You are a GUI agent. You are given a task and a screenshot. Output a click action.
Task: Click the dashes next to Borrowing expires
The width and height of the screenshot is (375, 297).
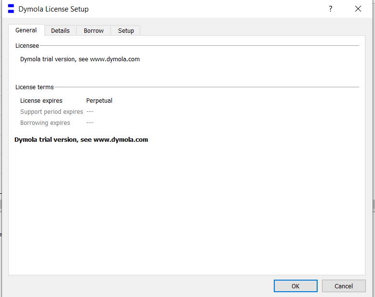[x=90, y=123]
